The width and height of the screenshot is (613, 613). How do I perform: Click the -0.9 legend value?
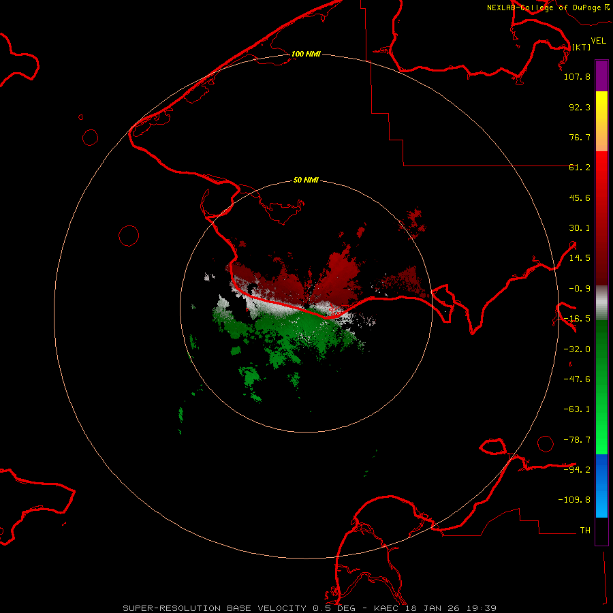[x=580, y=289]
